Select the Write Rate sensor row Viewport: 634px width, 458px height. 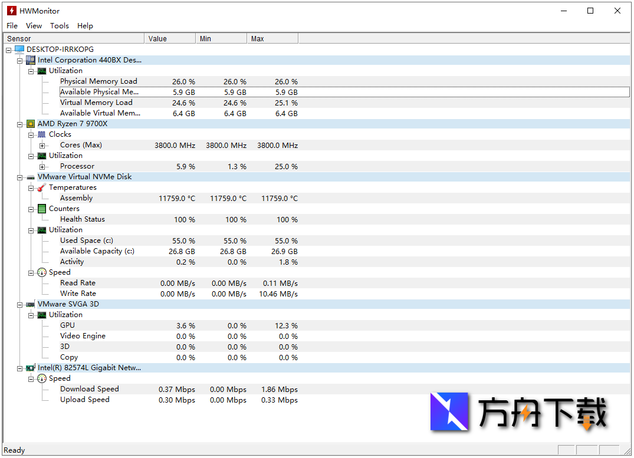coord(78,294)
